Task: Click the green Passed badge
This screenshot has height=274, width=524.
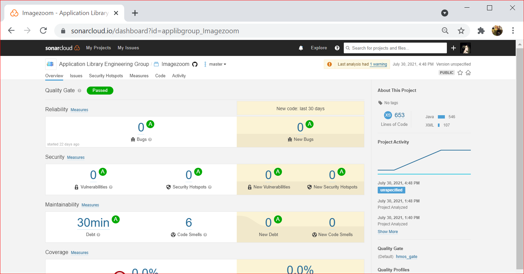Action: [x=100, y=91]
